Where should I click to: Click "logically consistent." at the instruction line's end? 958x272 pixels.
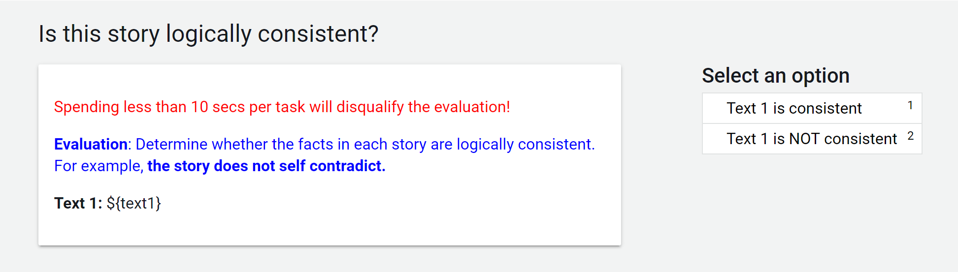[x=526, y=144]
